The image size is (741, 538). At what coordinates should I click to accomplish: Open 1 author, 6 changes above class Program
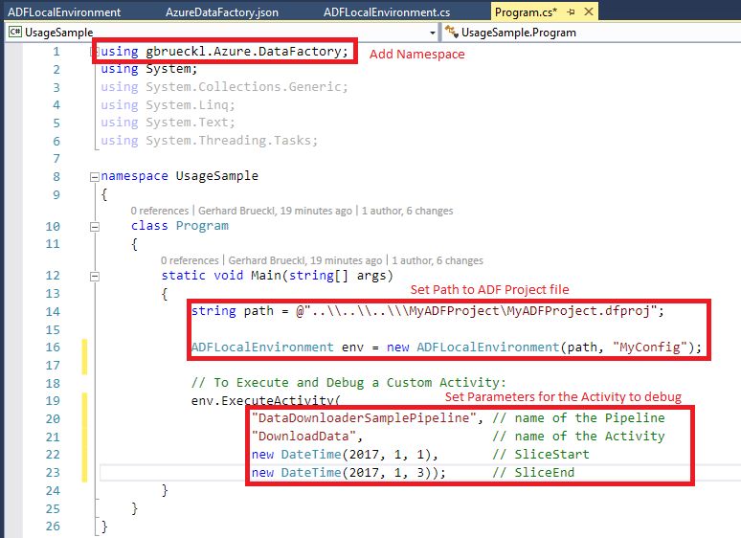(408, 211)
